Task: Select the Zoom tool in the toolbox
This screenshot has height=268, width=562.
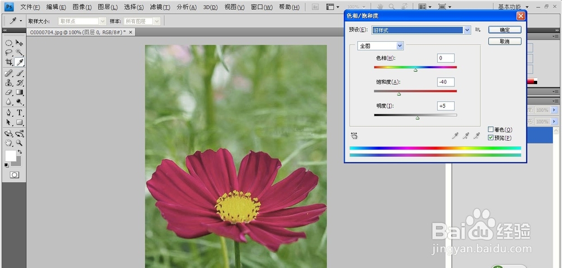Action: point(19,143)
